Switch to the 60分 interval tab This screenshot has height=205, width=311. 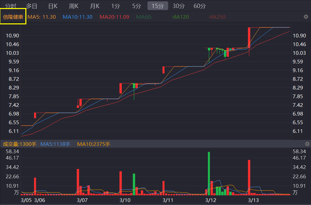200,6
